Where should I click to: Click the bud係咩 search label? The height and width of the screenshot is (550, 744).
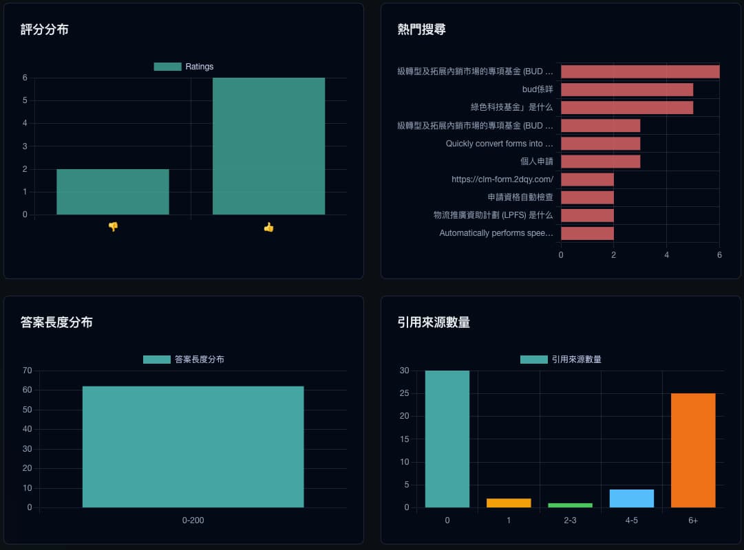pos(538,89)
